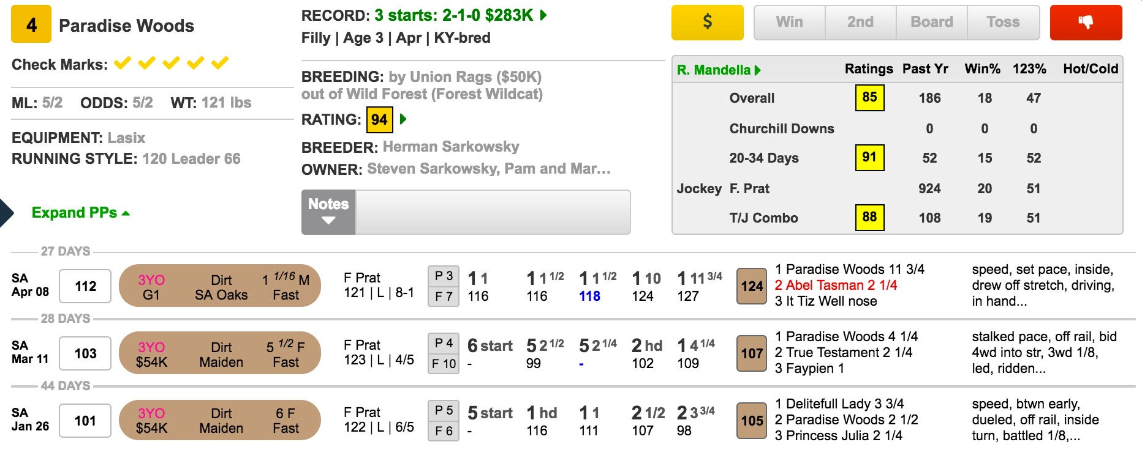Screen dimensions: 1142x450
Task: Collapse past performances via Expand PPs
Action: point(80,213)
